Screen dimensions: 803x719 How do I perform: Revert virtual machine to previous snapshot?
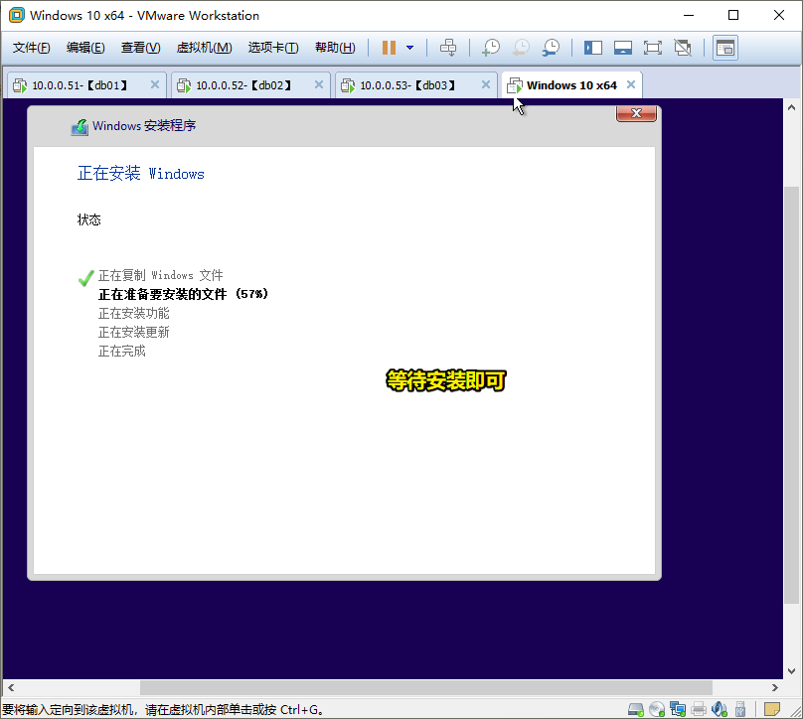coord(521,48)
